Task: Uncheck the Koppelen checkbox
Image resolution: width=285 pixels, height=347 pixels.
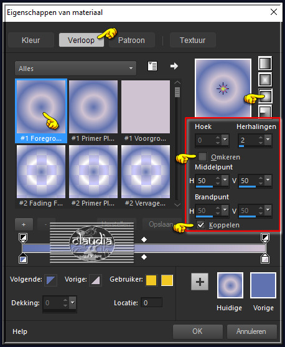Action: point(201,225)
